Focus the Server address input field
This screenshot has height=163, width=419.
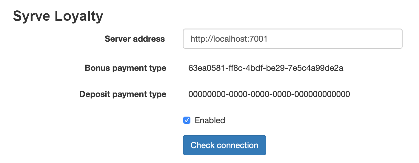(292, 39)
